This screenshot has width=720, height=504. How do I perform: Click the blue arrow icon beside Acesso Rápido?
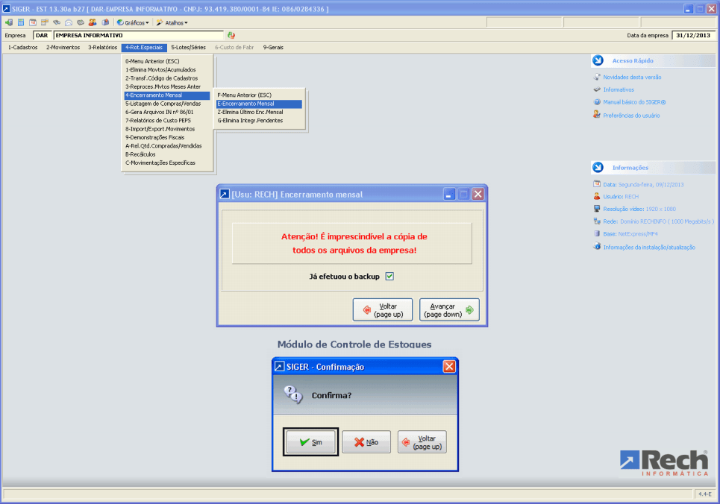click(x=598, y=60)
